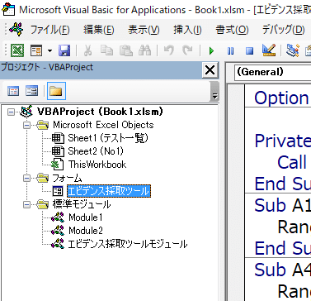Viewport: 311px width, 301px height.
Task: Click the Paste clipboard icon
Action: click(125, 50)
